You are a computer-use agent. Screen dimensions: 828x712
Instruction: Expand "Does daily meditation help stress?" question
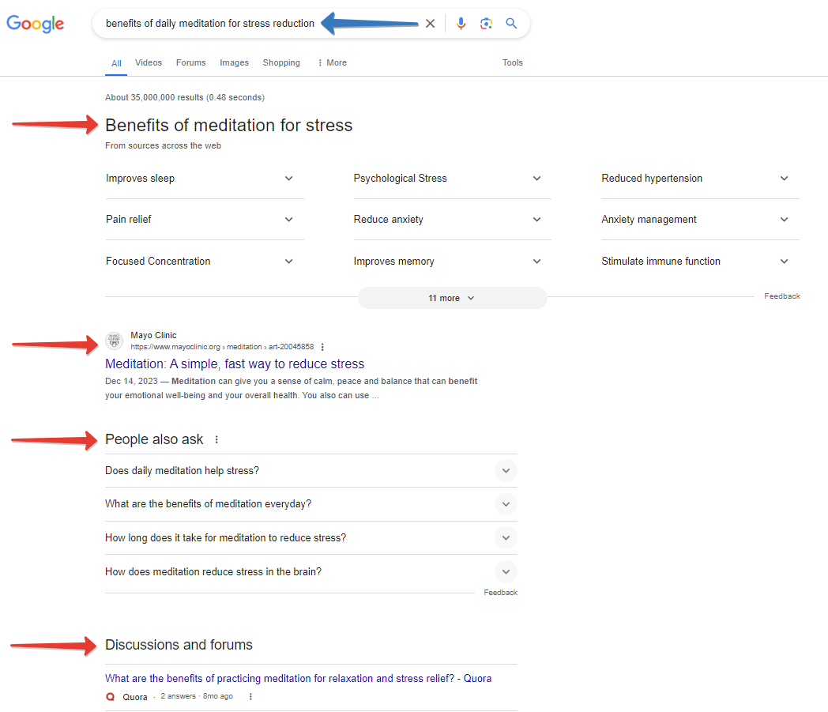[x=506, y=471]
